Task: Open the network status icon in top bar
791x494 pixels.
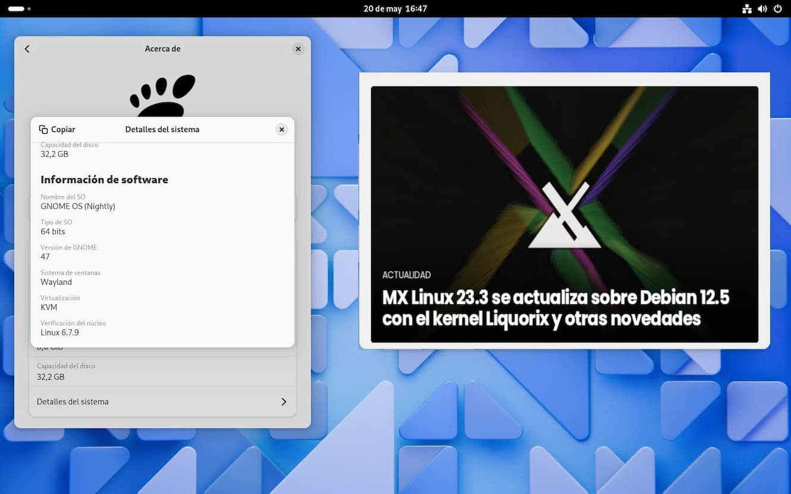Action: pos(747,9)
